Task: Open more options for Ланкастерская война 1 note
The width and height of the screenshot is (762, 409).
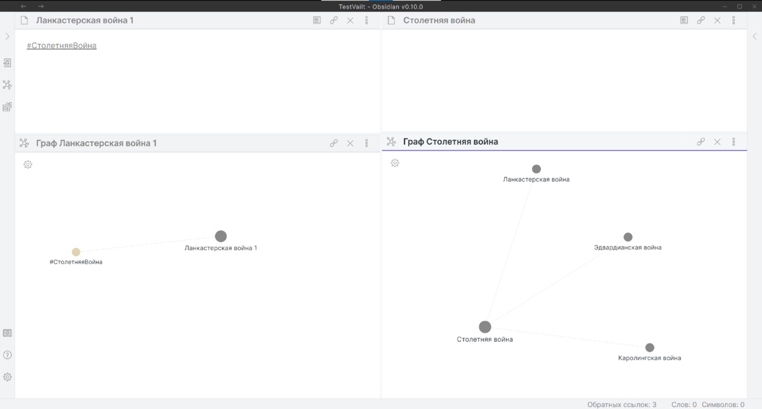Action: point(366,20)
